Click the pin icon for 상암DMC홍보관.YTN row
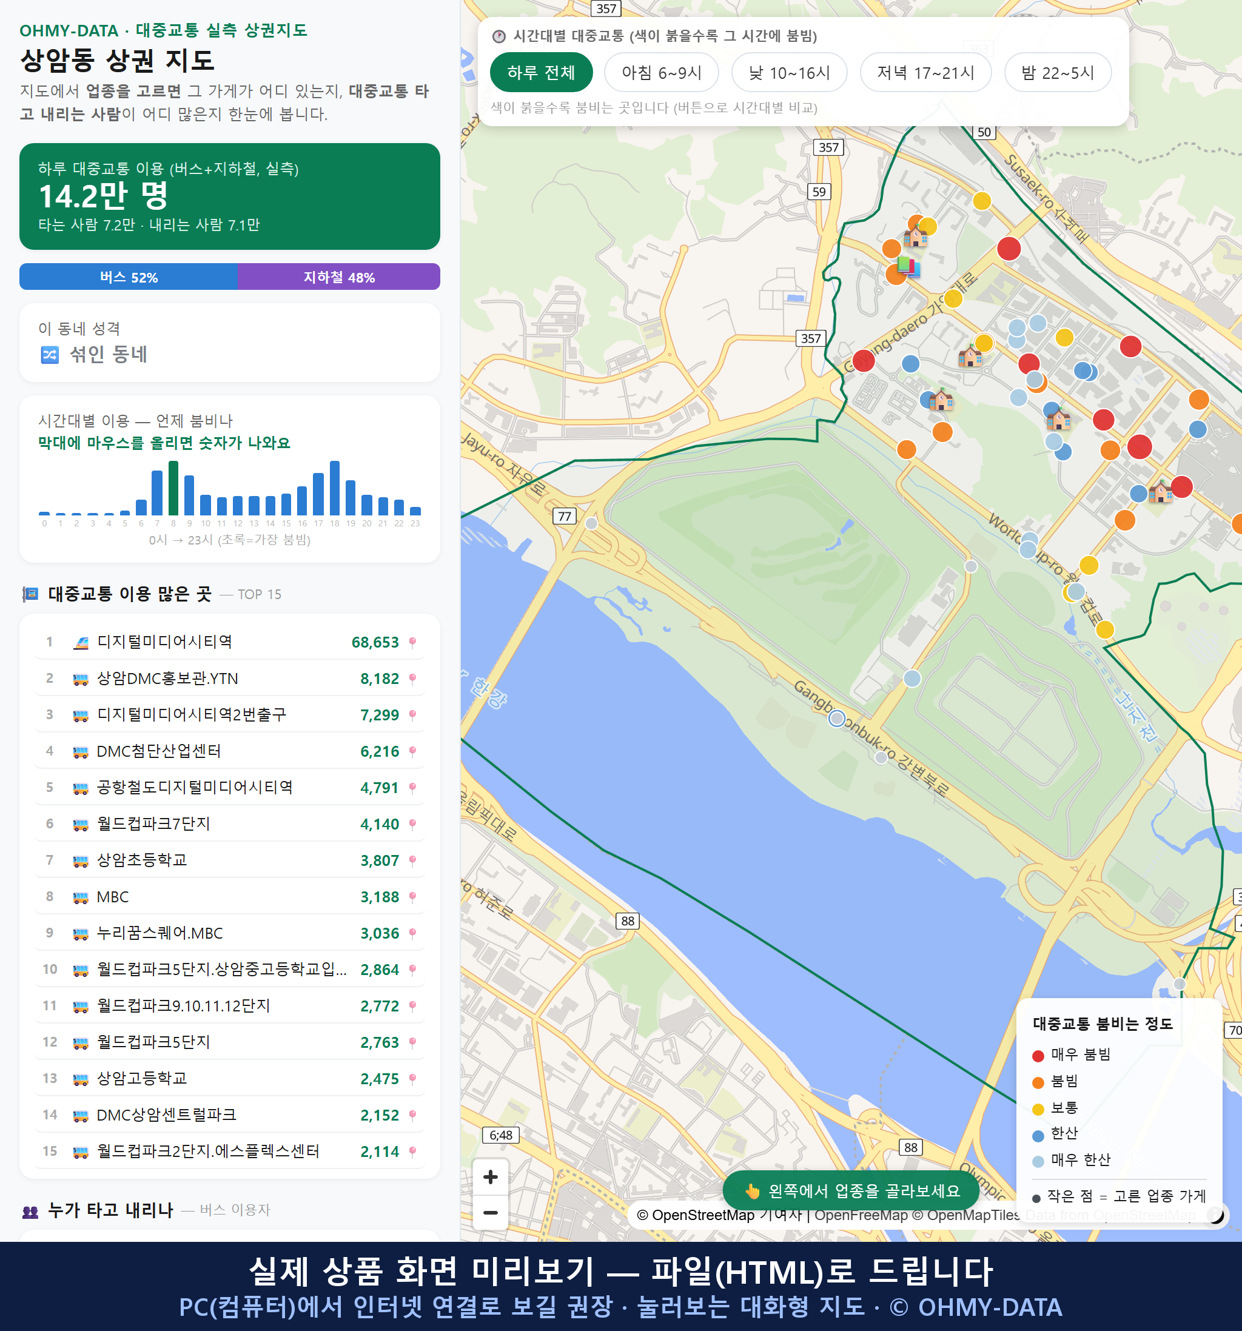Viewport: 1242px width, 1331px height. [x=412, y=679]
